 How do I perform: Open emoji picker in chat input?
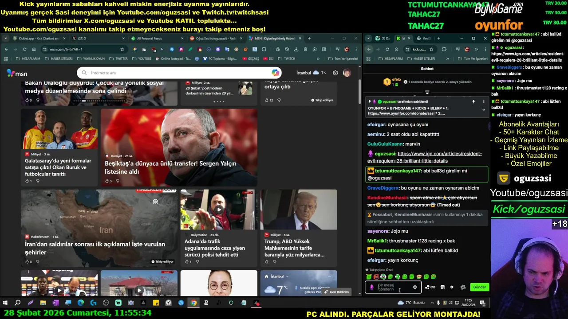[415, 287]
